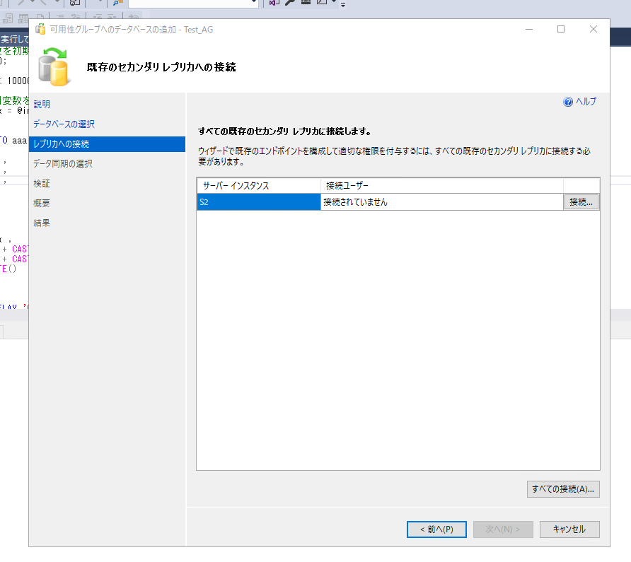Select the レプリカへの接続 step
631x562 pixels.
click(x=107, y=144)
